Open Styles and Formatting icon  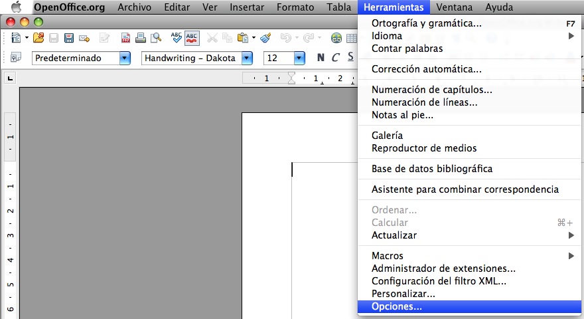pyautogui.click(x=16, y=57)
